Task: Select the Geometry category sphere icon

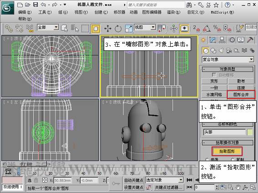Action: coord(206,51)
